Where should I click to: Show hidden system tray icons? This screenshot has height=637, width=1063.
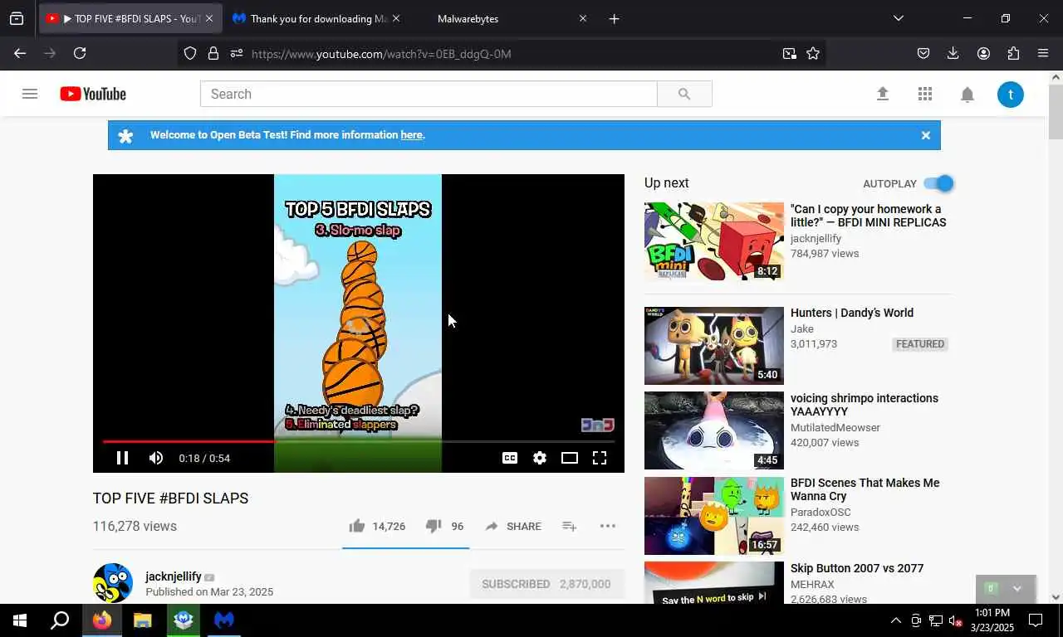coord(896,620)
